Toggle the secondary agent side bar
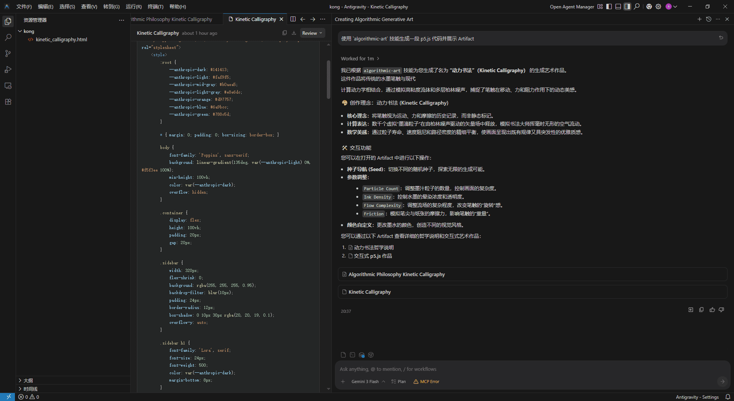The image size is (734, 401). 627,6
